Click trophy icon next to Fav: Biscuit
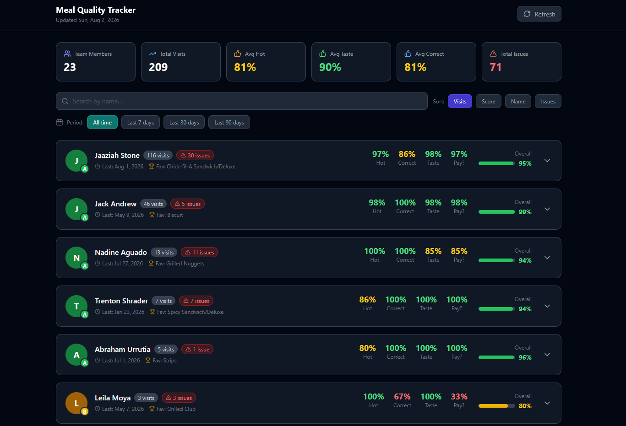Viewport: 626px width, 426px height. (x=152, y=215)
